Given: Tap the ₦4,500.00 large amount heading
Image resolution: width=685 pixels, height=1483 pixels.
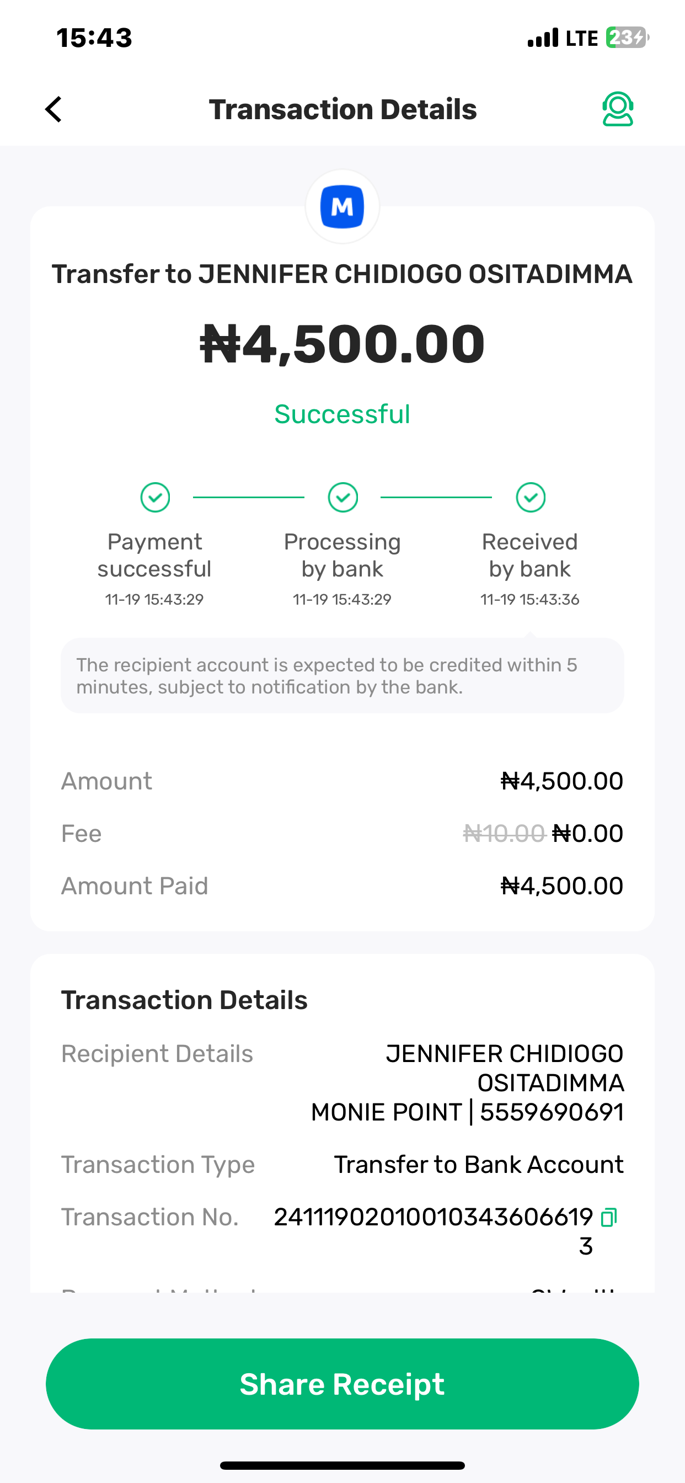Looking at the screenshot, I should click(342, 344).
